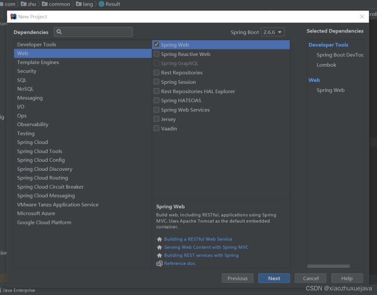377x295 pixels.
Task: Click the Reference doc icon
Action: [159, 263]
